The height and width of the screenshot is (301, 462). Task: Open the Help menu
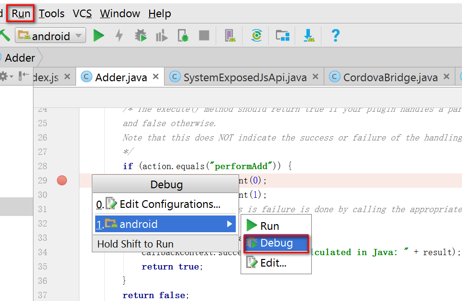point(159,13)
